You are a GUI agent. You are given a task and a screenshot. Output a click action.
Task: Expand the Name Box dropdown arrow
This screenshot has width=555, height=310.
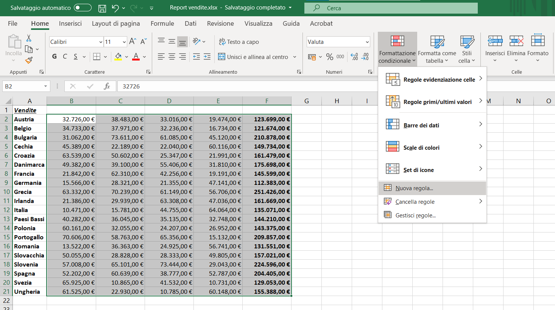pos(45,86)
